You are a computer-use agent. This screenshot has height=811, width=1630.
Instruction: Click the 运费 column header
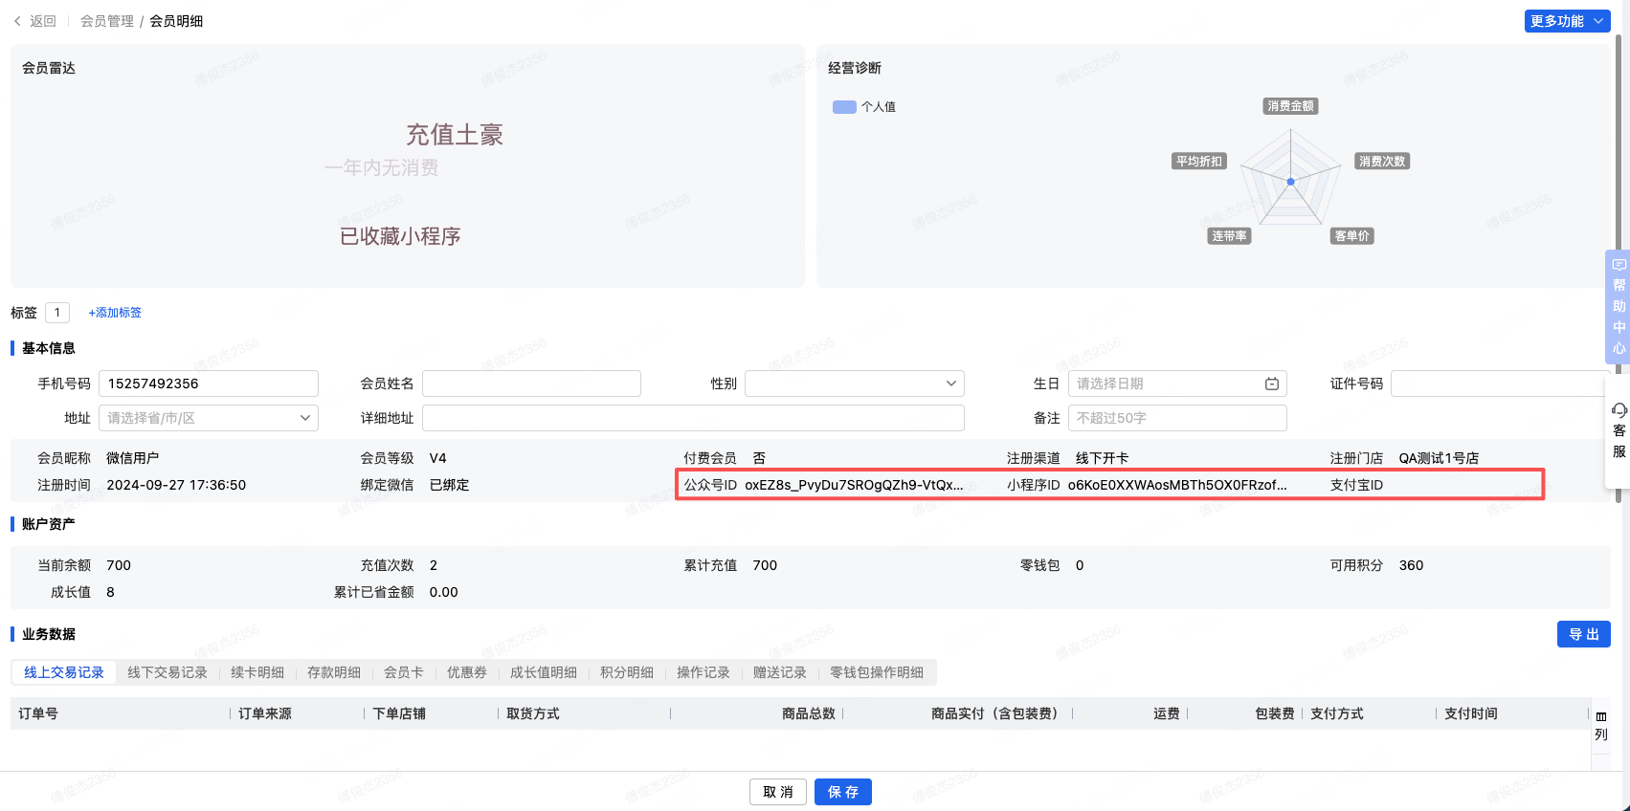pos(1167,713)
